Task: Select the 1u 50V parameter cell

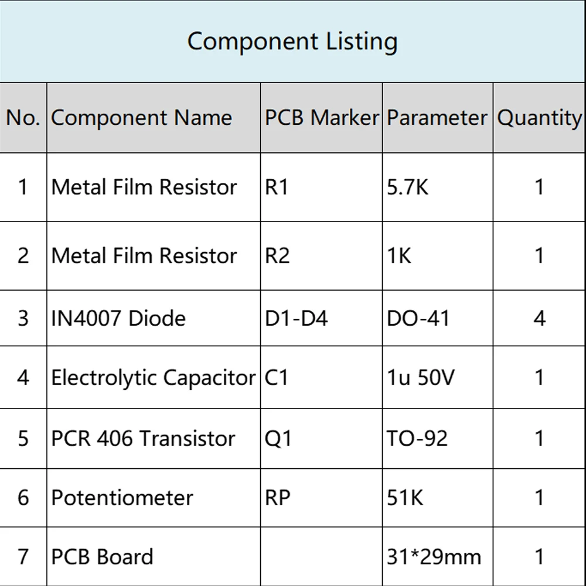Action: point(438,377)
